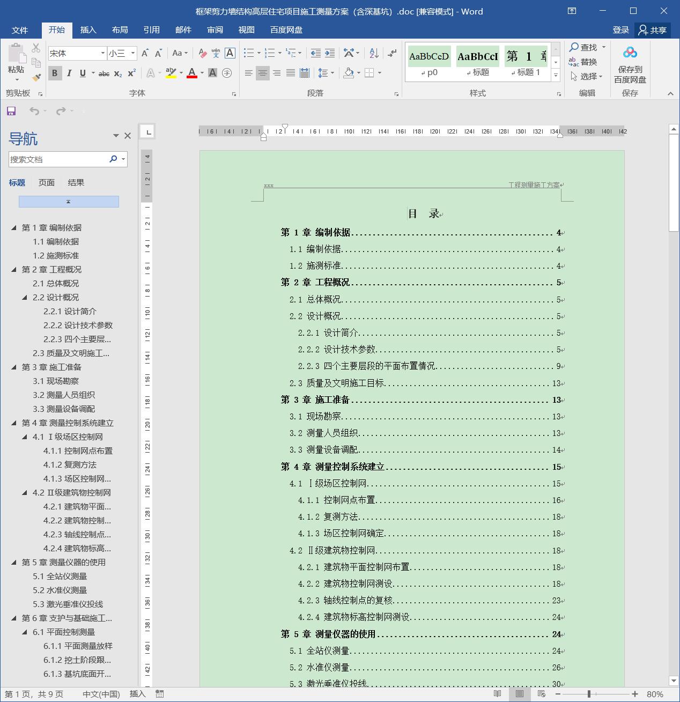Click the zoom slider handle
Image resolution: width=680 pixels, height=702 pixels.
(589, 694)
